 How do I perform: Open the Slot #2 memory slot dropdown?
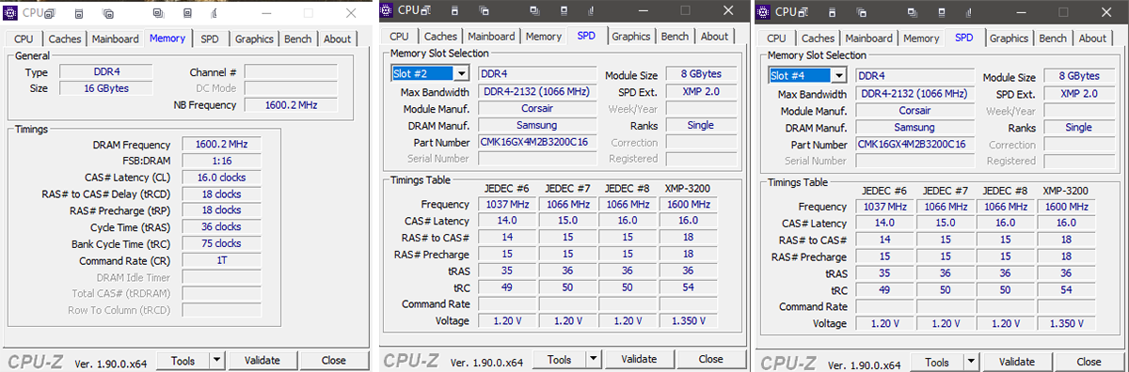[461, 74]
